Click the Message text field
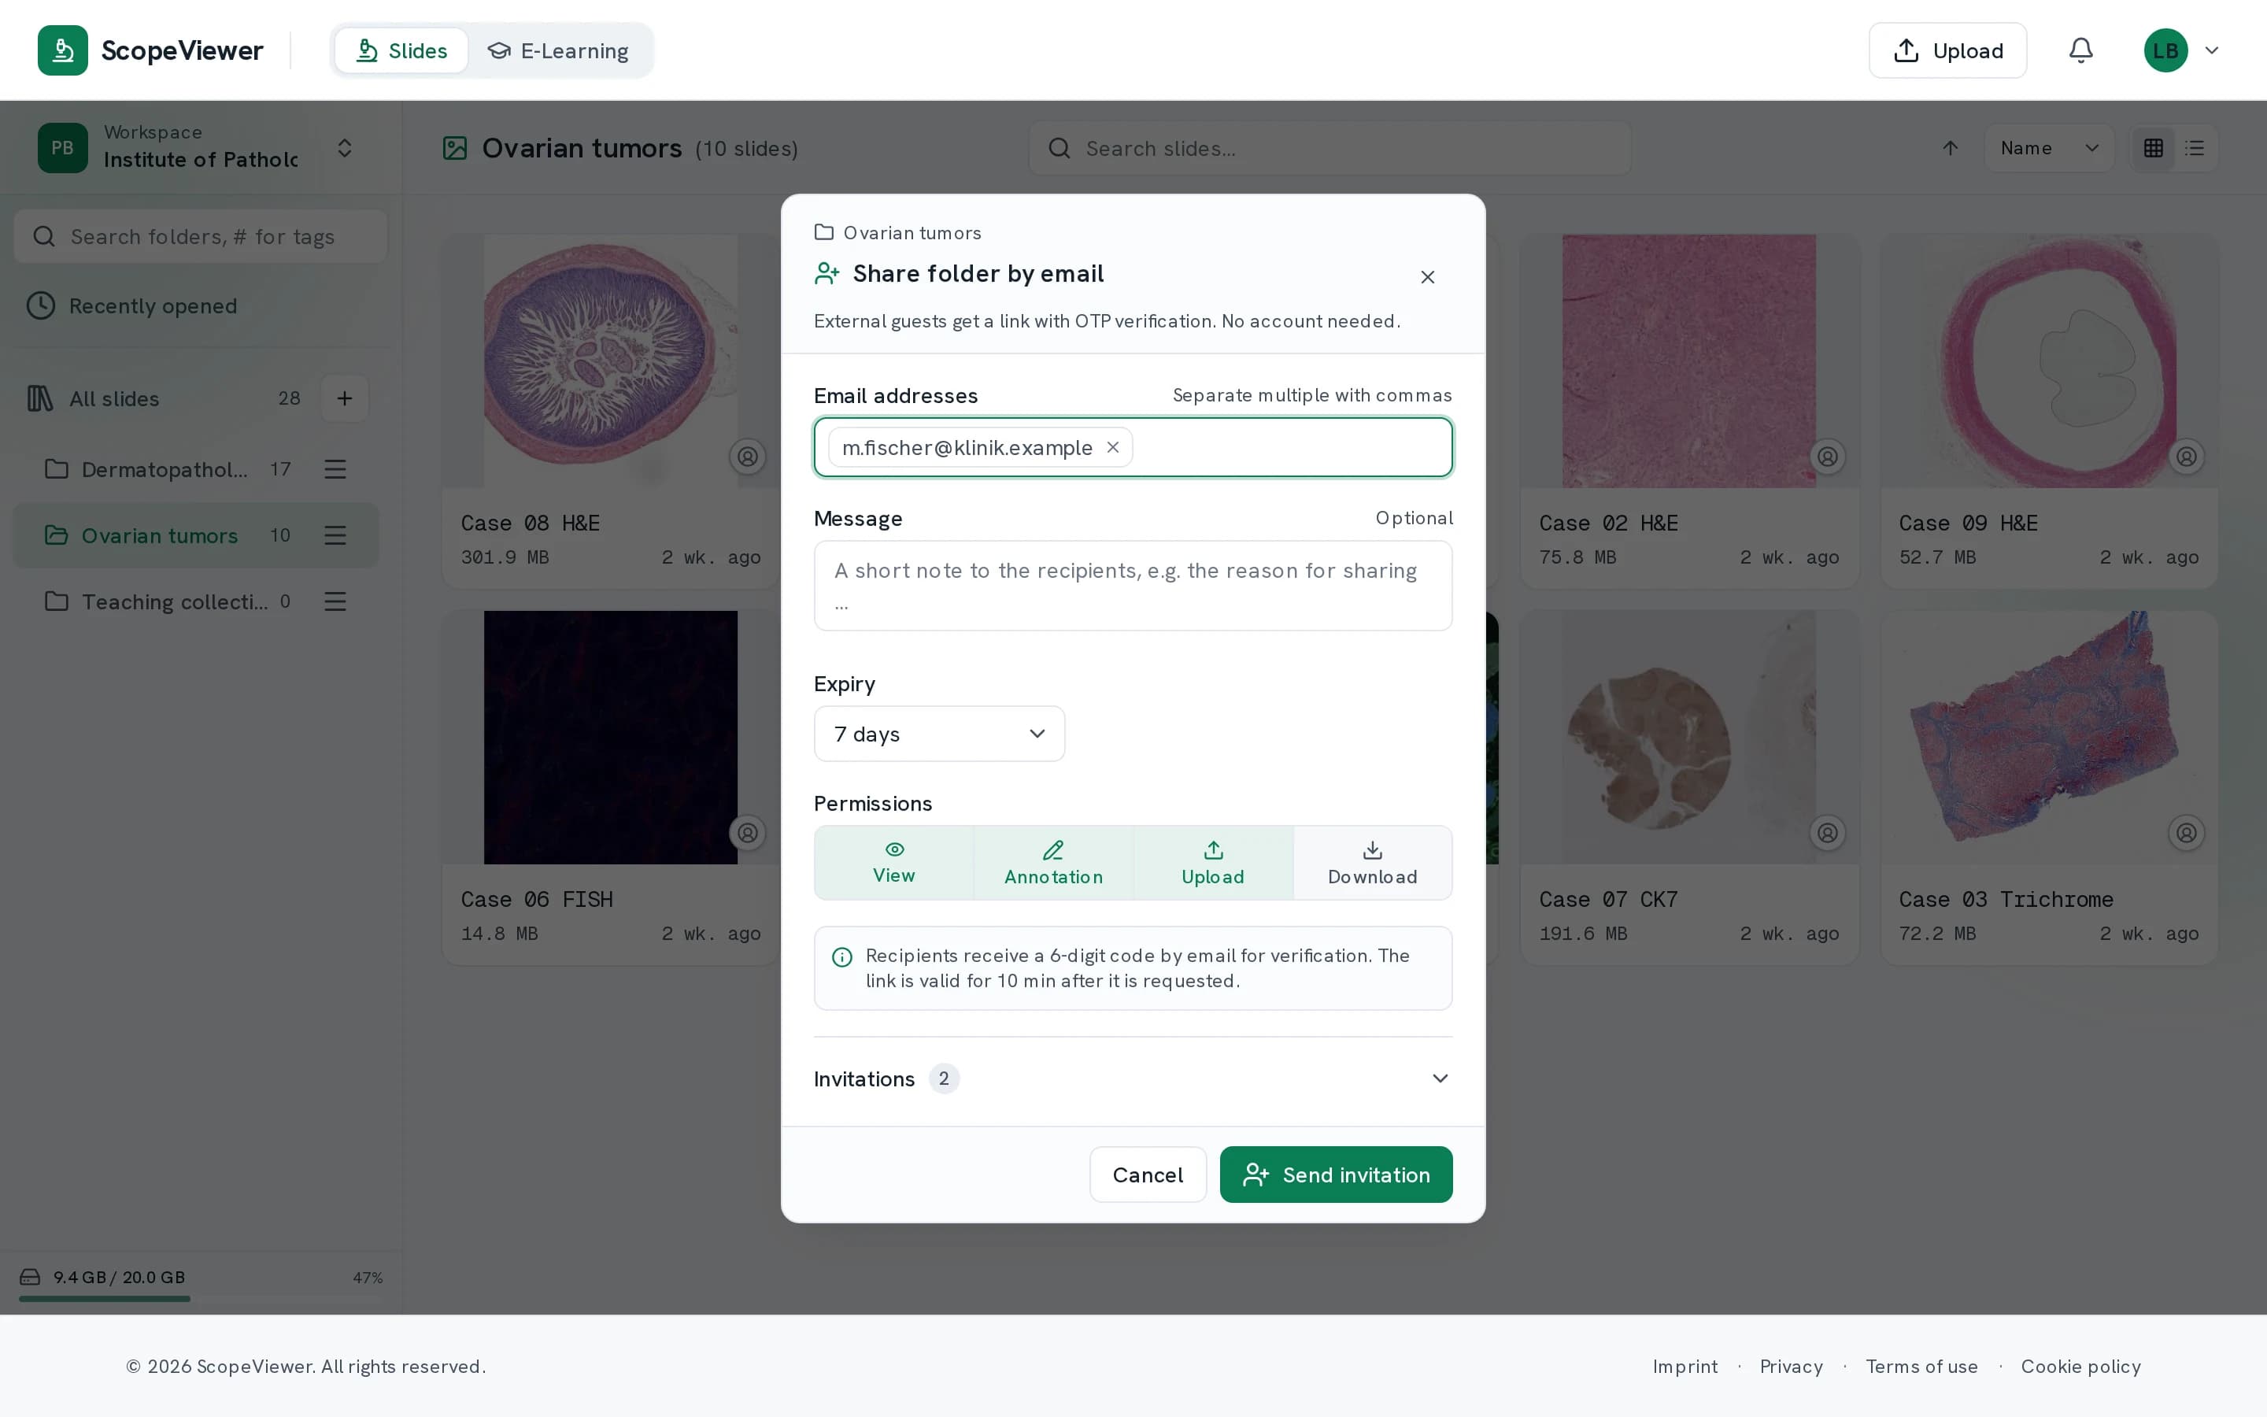This screenshot has height=1417, width=2267. coord(1133,586)
